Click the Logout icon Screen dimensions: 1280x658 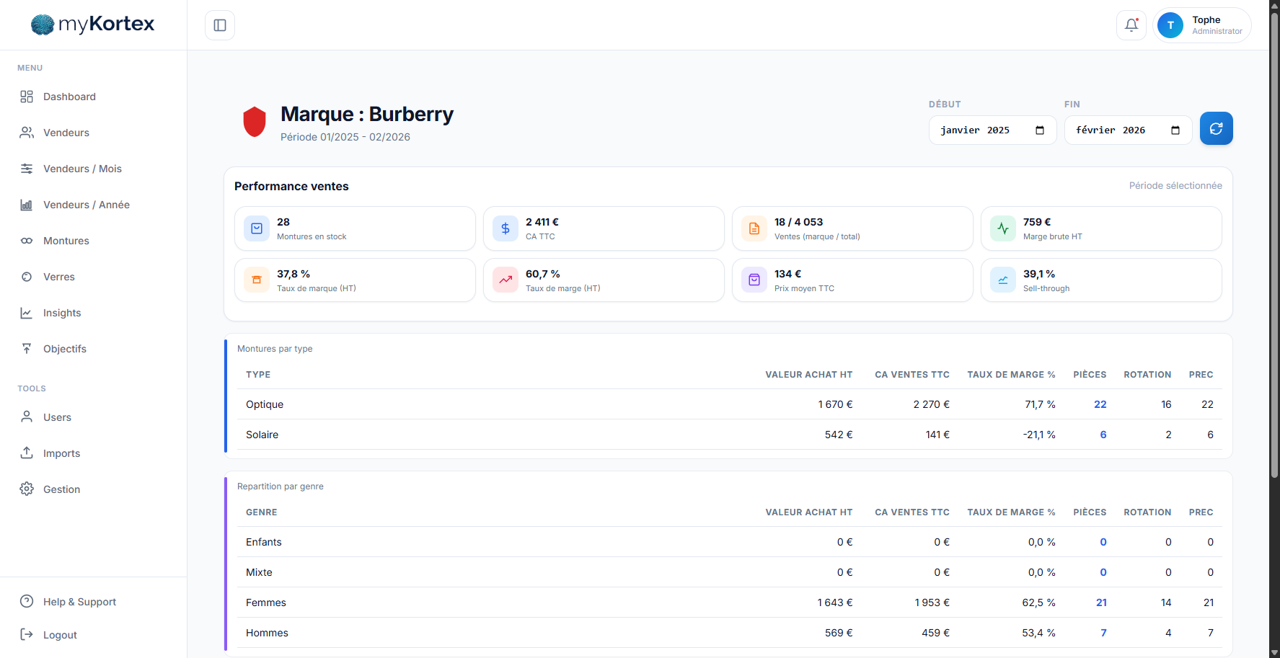(x=27, y=634)
